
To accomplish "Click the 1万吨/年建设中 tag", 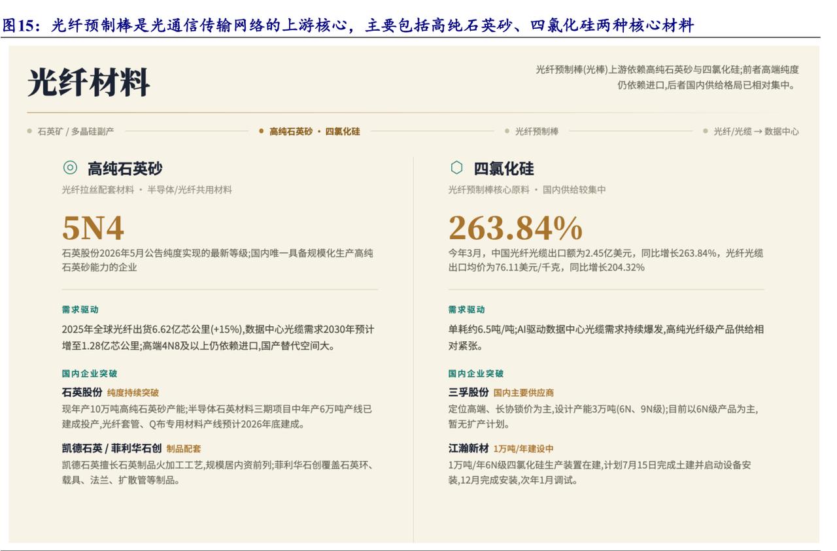I will pos(524,449).
